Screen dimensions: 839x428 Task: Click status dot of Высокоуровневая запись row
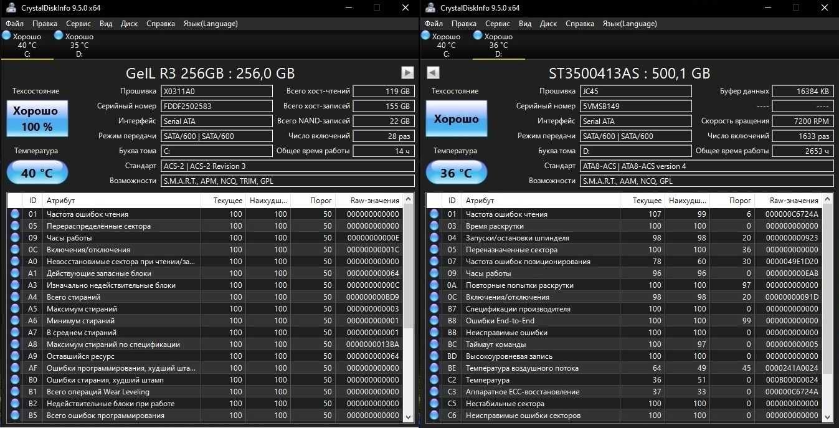434,356
